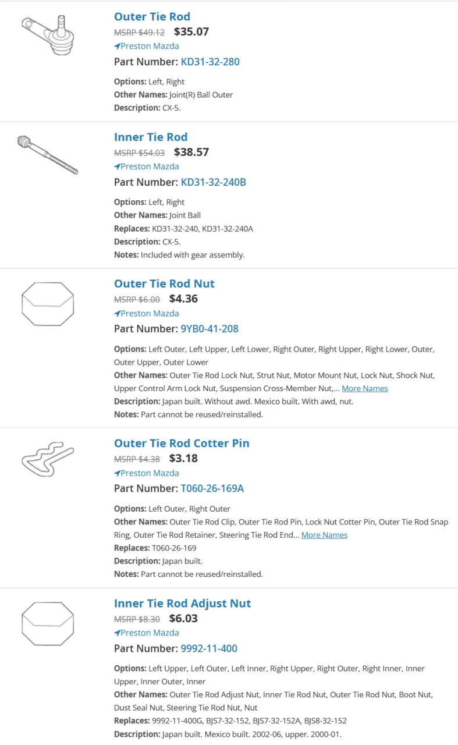
Task: Open the Outer Tie Rod title link
Action: [x=152, y=16]
